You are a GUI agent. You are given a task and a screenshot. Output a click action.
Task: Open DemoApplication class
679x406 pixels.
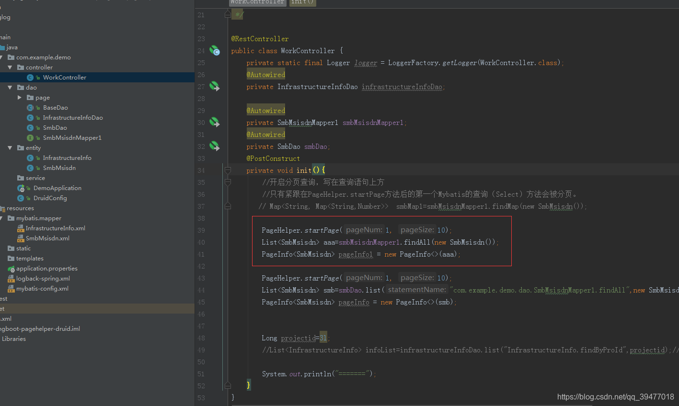click(58, 188)
